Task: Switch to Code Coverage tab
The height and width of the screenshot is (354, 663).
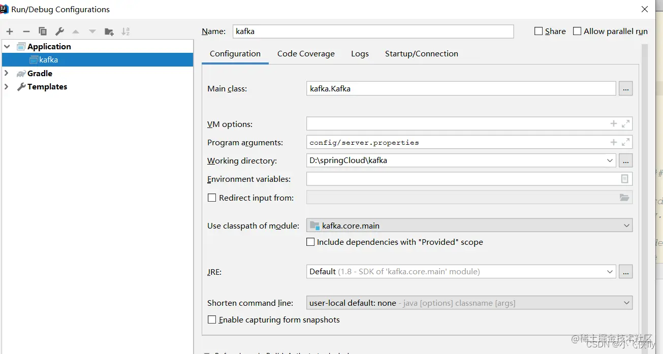Action: click(306, 54)
